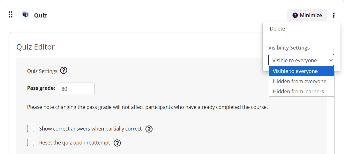
Task: Click the Quiz Editor heading
Action: pyautogui.click(x=35, y=47)
